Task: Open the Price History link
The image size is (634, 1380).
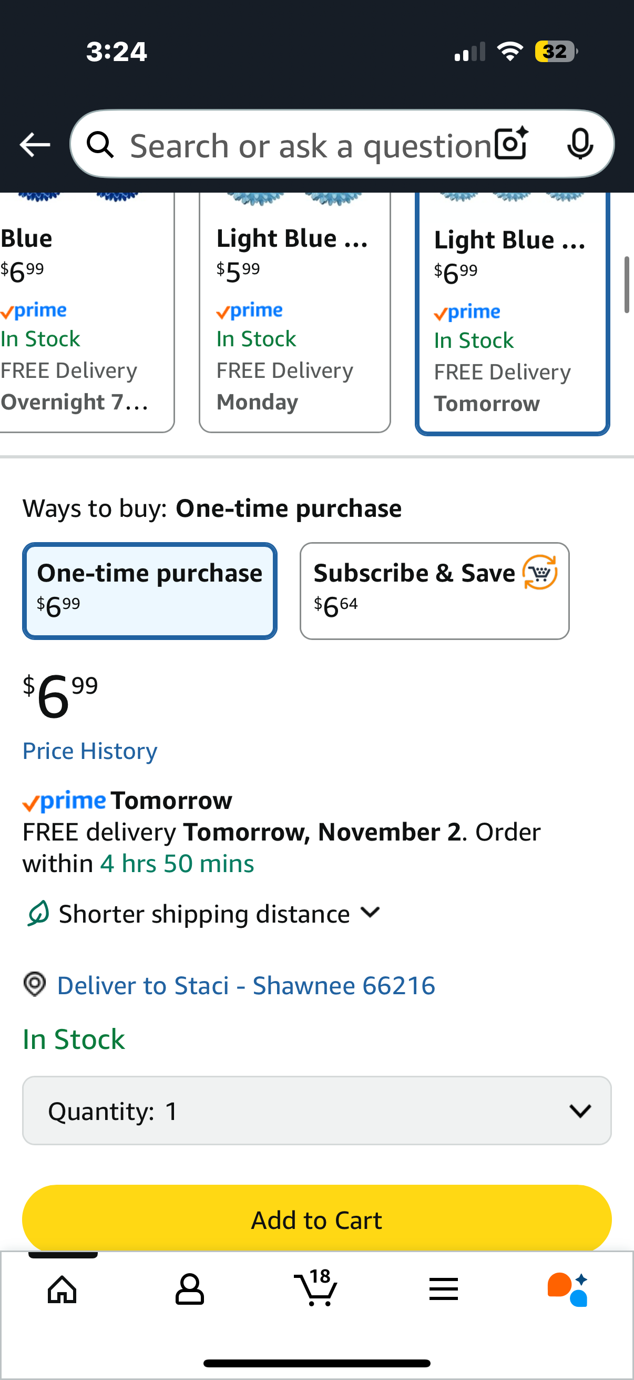Action: pyautogui.click(x=90, y=751)
